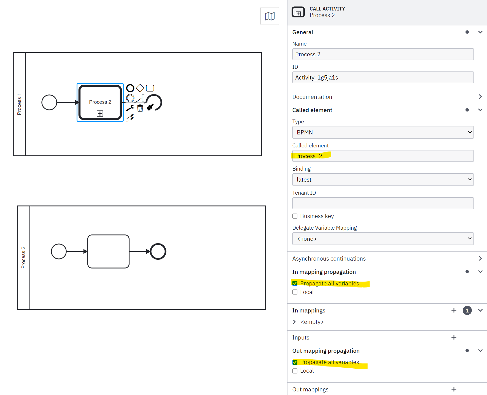Open the color picker brush icon
487x395 pixels.
[x=150, y=108]
